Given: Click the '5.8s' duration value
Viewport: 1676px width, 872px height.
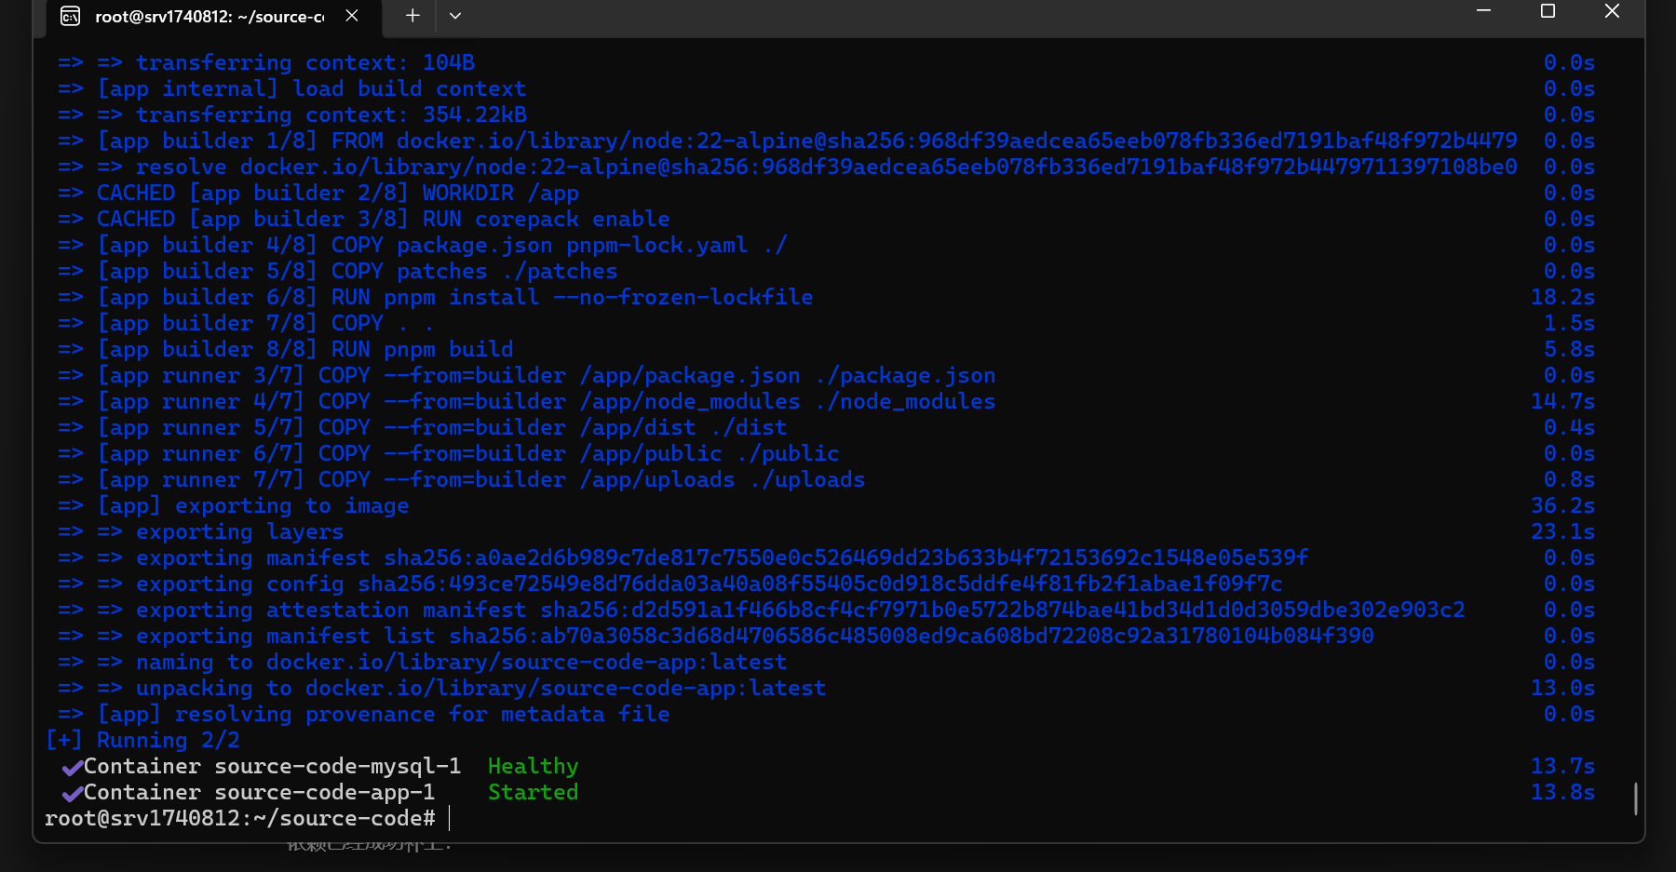Looking at the screenshot, I should (1569, 350).
